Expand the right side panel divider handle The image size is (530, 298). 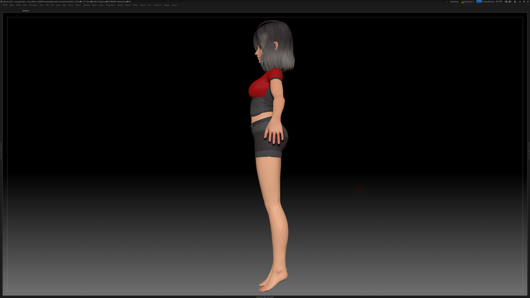tap(528, 150)
